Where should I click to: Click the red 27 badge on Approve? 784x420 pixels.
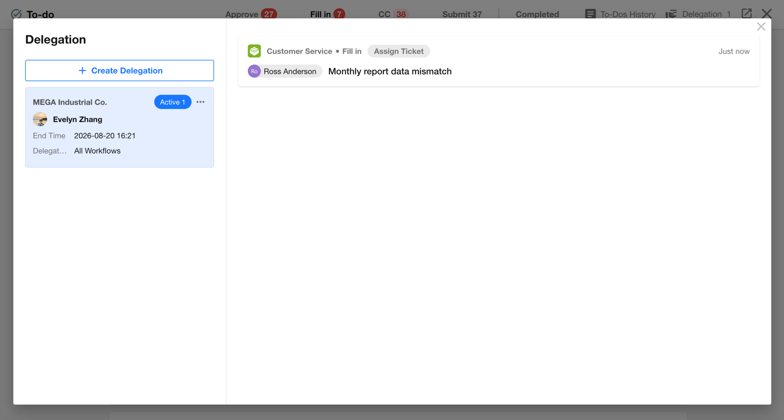(269, 14)
